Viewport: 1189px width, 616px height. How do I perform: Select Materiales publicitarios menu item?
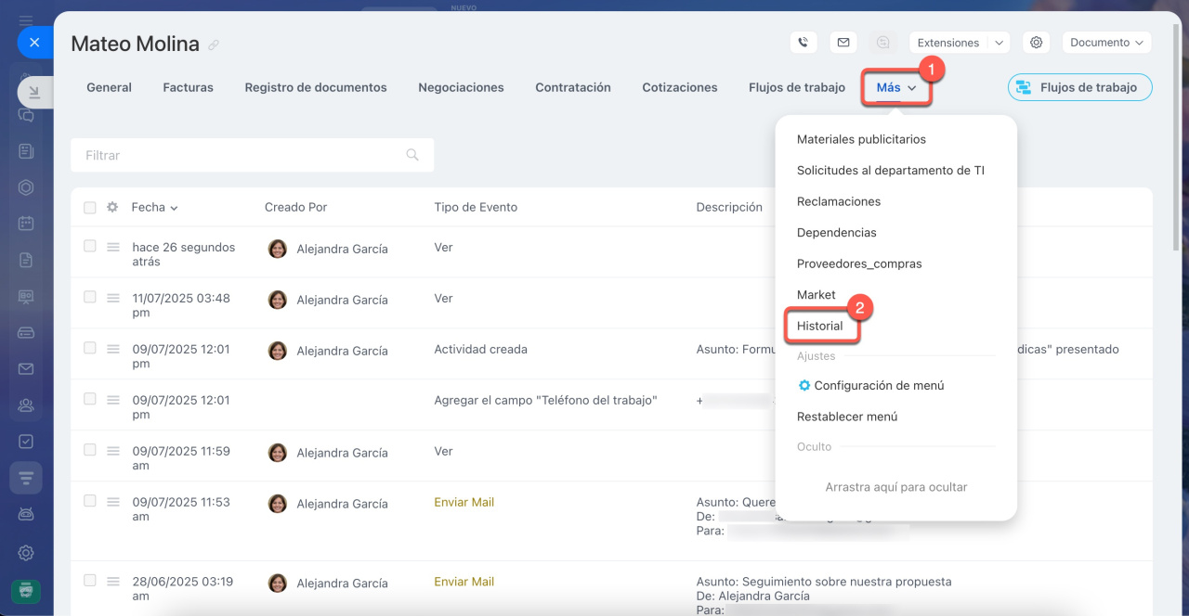point(861,139)
